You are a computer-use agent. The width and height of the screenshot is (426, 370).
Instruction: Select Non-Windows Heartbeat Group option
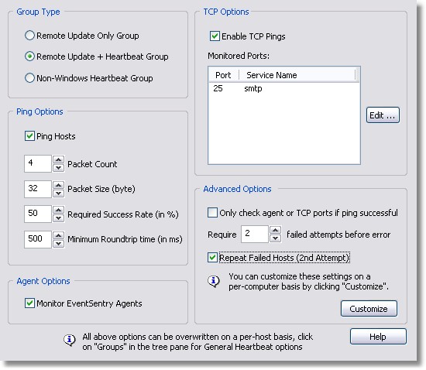pos(29,78)
